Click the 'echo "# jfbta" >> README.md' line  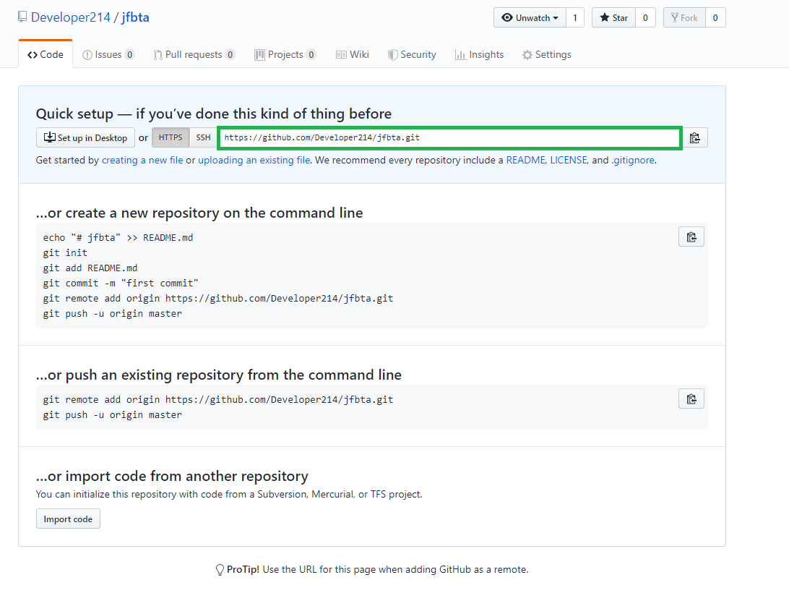tap(118, 238)
